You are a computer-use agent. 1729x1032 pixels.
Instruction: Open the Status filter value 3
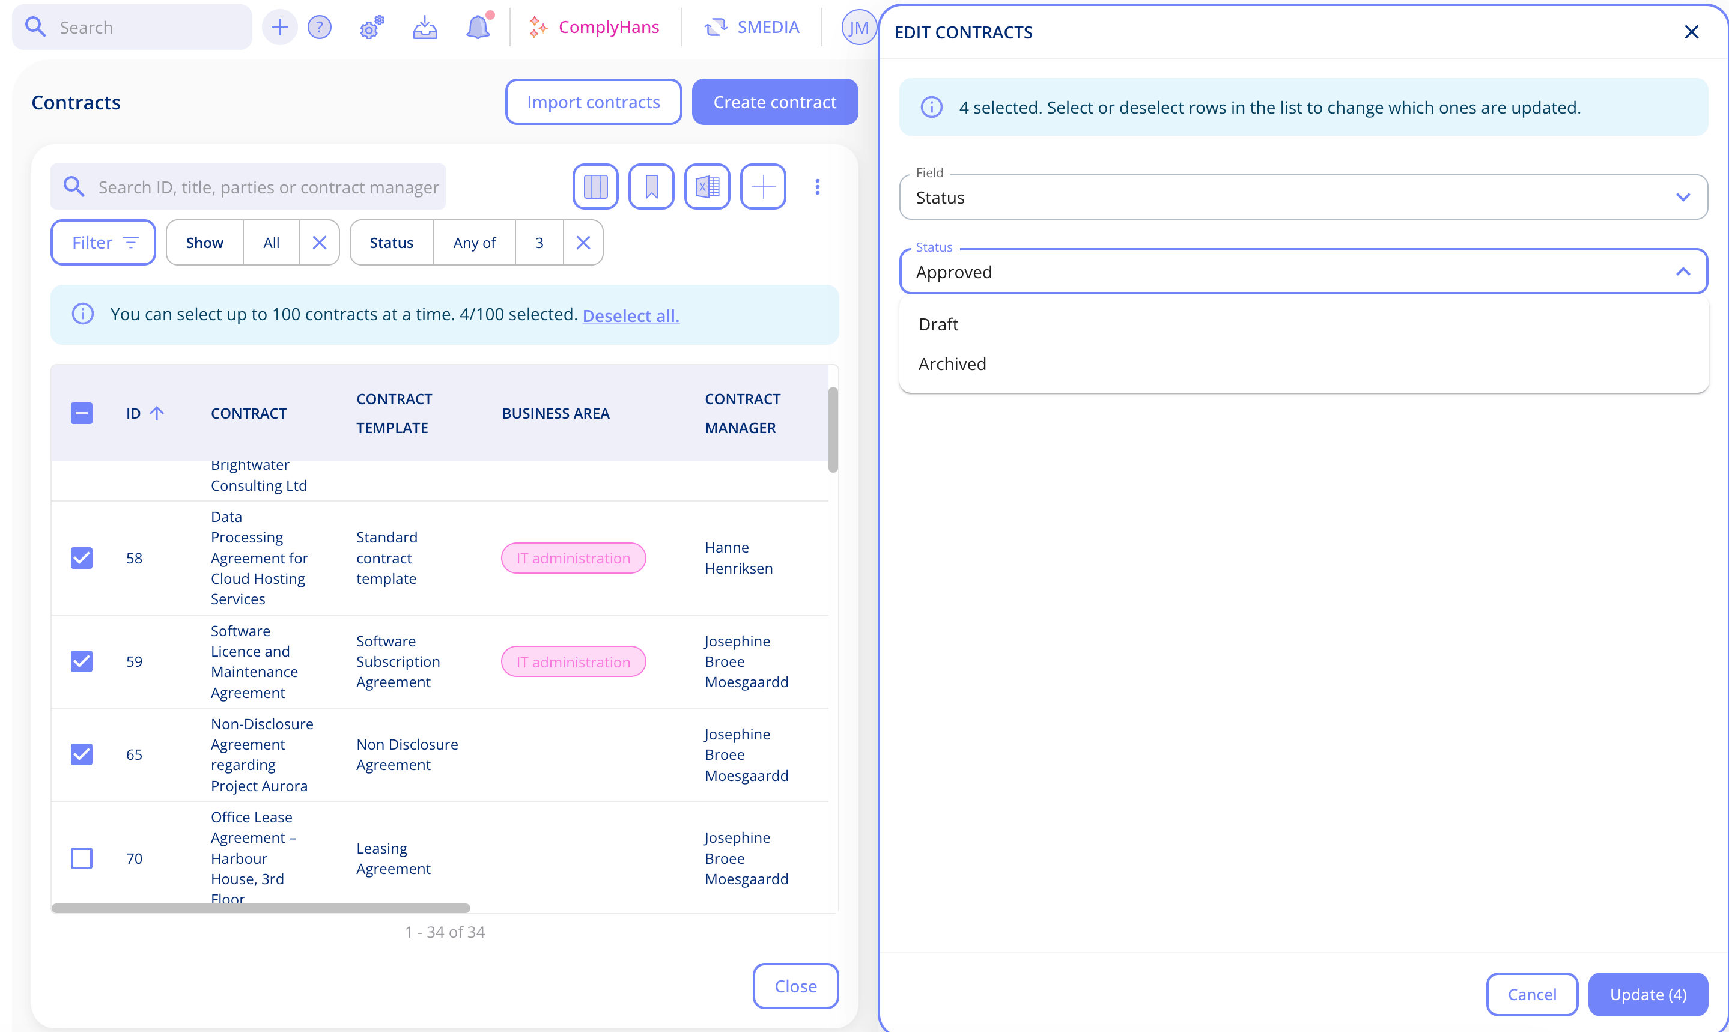[x=539, y=243]
